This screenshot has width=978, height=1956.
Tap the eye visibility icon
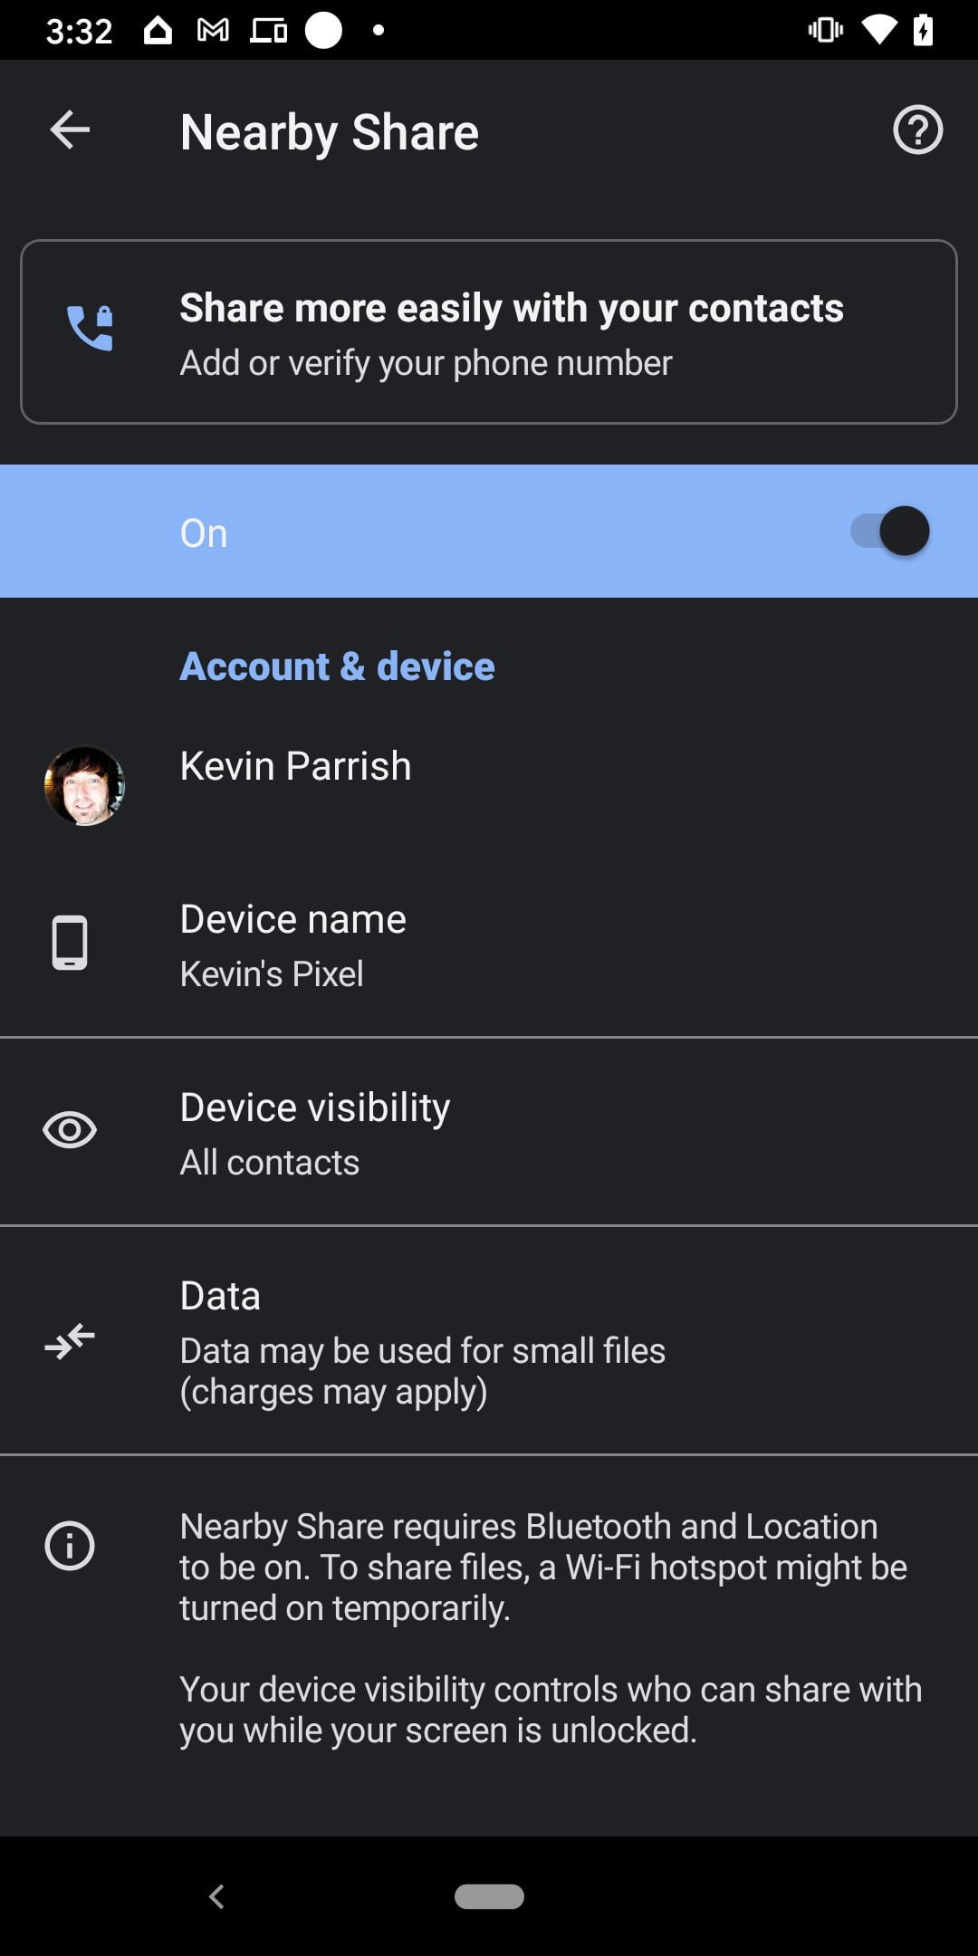point(70,1130)
